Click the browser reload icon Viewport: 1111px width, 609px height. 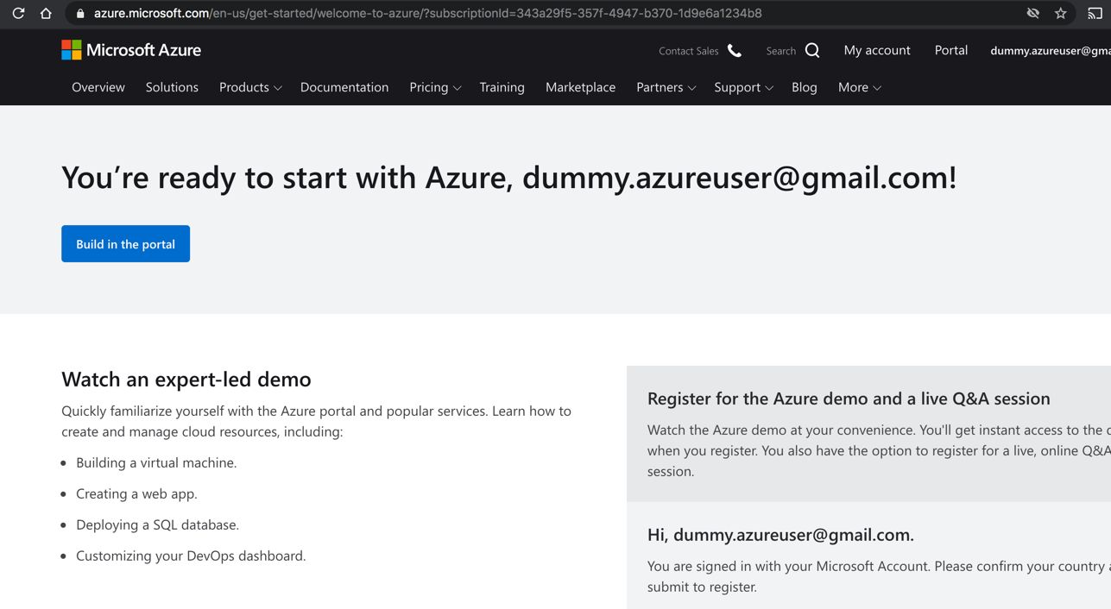[18, 14]
